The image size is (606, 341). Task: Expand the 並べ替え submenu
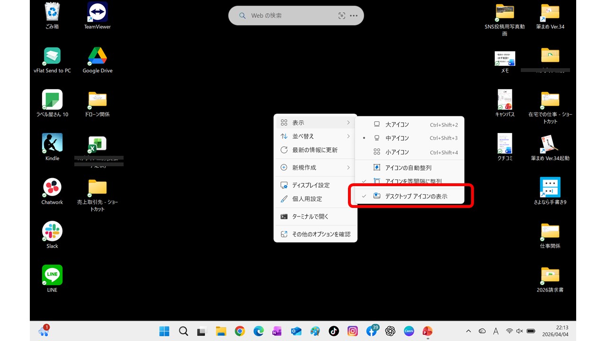[x=315, y=136]
